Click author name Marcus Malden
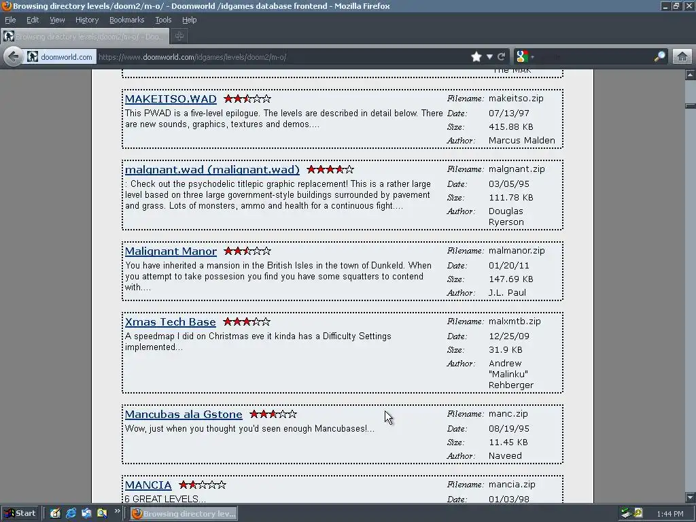Screen dimensions: 696x522 521,140
